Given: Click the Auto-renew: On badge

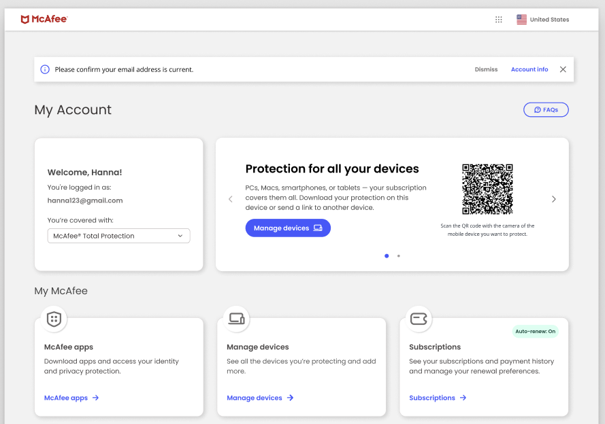Looking at the screenshot, I should click(x=535, y=331).
